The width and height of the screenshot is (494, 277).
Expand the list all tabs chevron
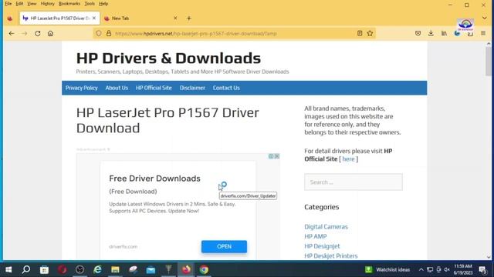(485, 18)
